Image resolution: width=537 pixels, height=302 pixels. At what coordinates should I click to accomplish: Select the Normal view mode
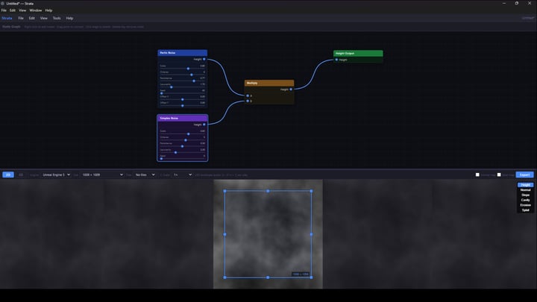525,189
